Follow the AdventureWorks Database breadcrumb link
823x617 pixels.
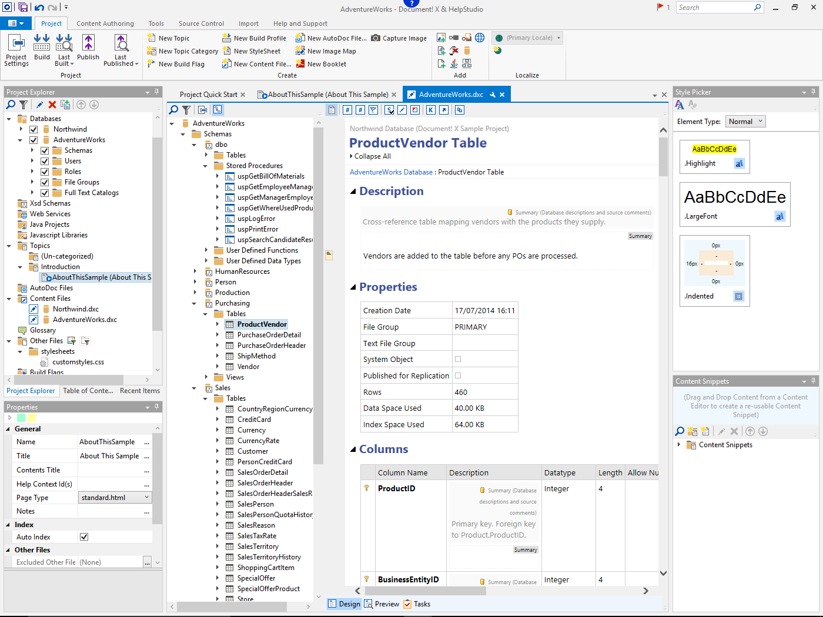(x=391, y=172)
